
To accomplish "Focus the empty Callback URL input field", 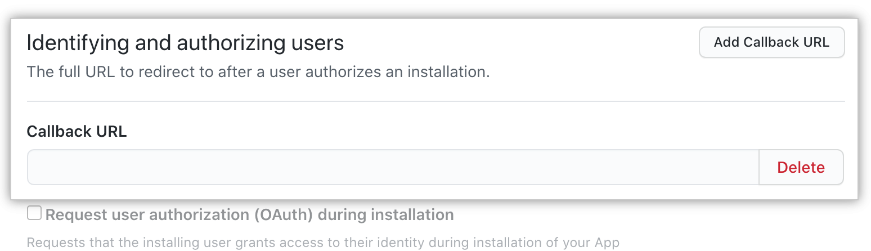I will point(393,167).
